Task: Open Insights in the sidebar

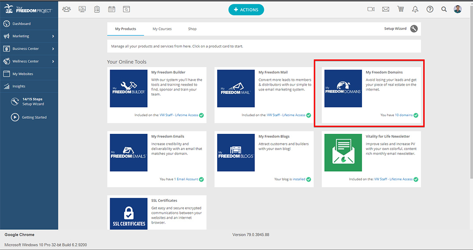Action: tap(29, 86)
